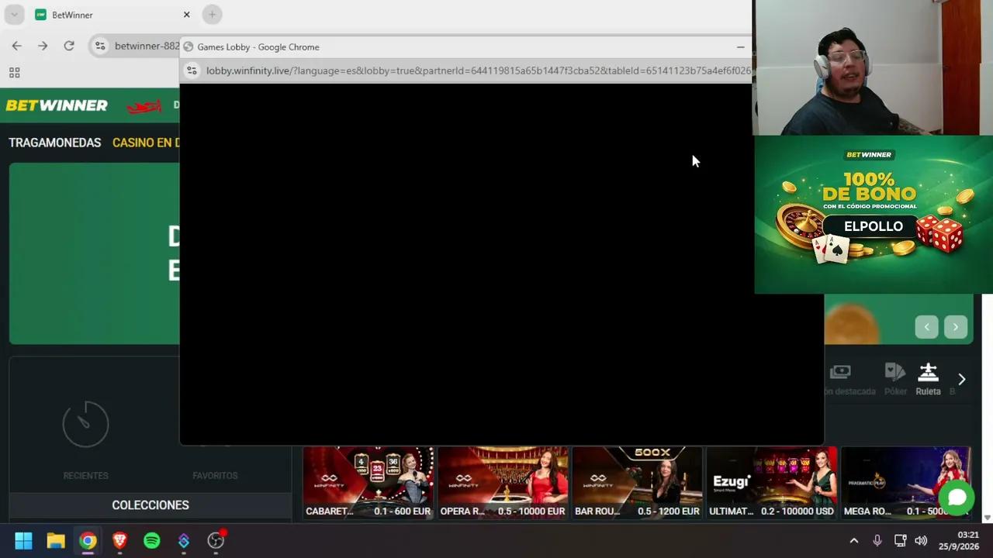Go to the BetWinner home logo
Viewport: 993px width, 558px height.
[57, 105]
